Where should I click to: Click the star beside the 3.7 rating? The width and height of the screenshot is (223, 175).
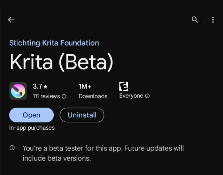(45, 86)
